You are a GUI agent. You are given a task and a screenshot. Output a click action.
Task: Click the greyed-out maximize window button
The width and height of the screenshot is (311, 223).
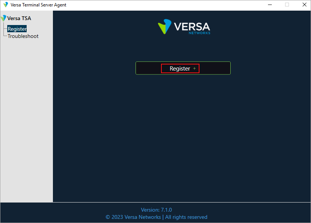coord(287,5)
